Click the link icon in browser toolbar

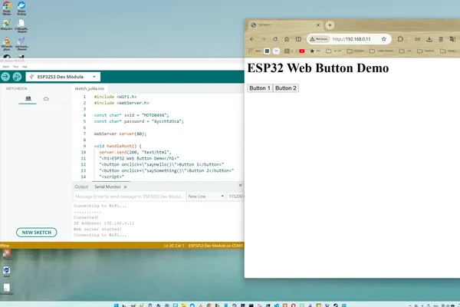(x=417, y=39)
